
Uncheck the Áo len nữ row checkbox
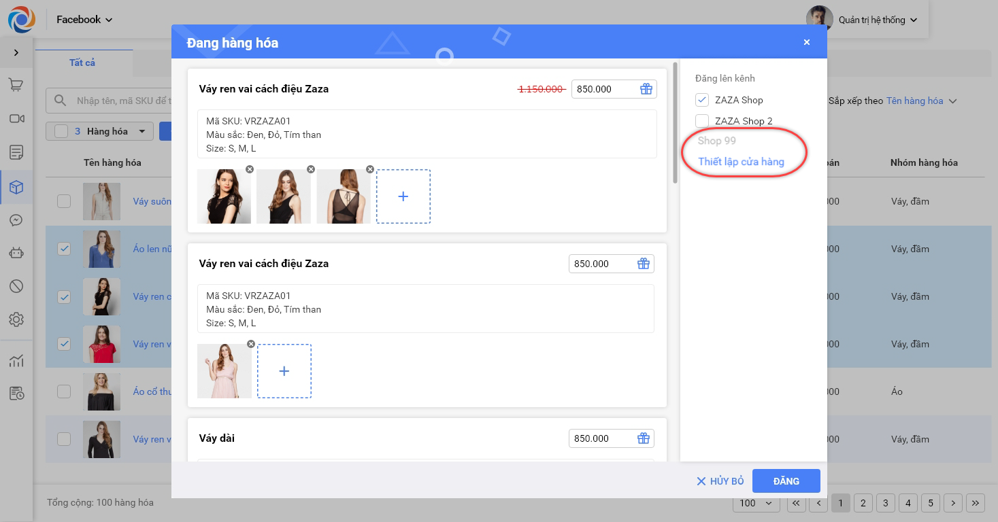click(x=64, y=249)
